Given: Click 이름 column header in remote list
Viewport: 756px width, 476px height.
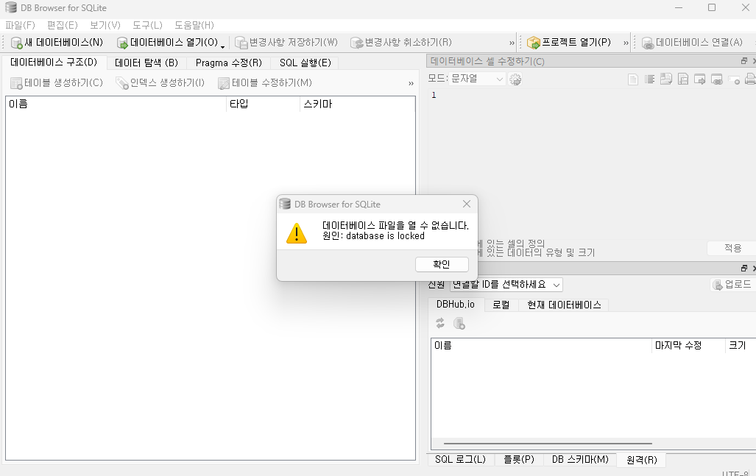Looking at the screenshot, I should (x=541, y=346).
